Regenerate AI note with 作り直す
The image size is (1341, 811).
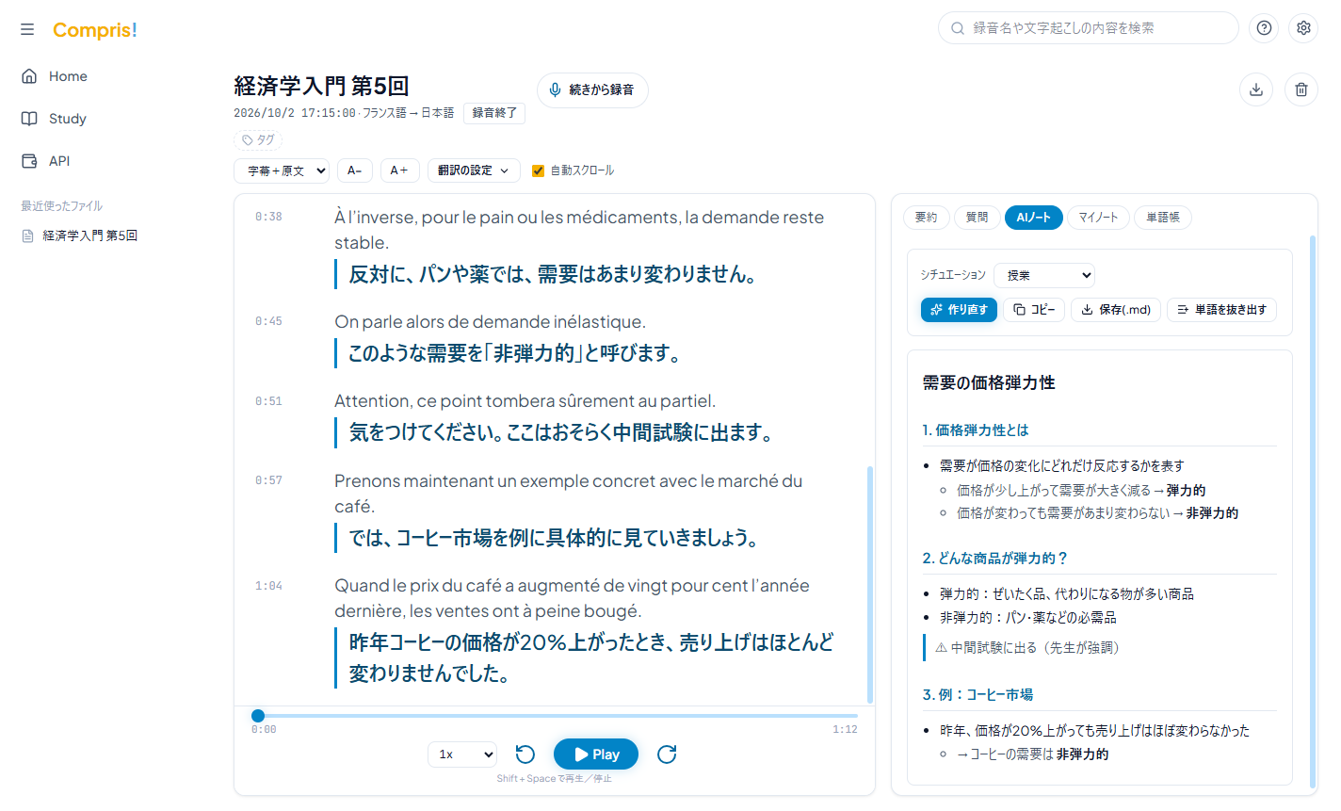tap(959, 309)
